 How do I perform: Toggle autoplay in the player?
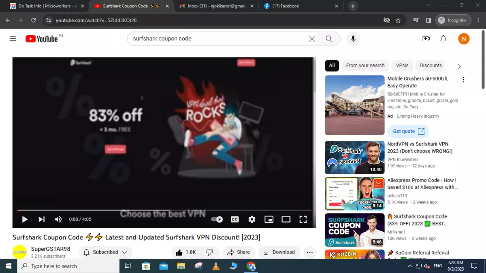pyautogui.click(x=217, y=219)
